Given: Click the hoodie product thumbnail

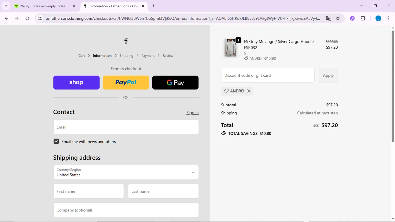Looking at the screenshot, I should tap(230, 48).
